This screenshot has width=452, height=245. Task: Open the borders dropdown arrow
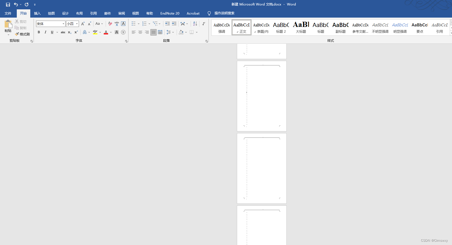tap(197, 32)
